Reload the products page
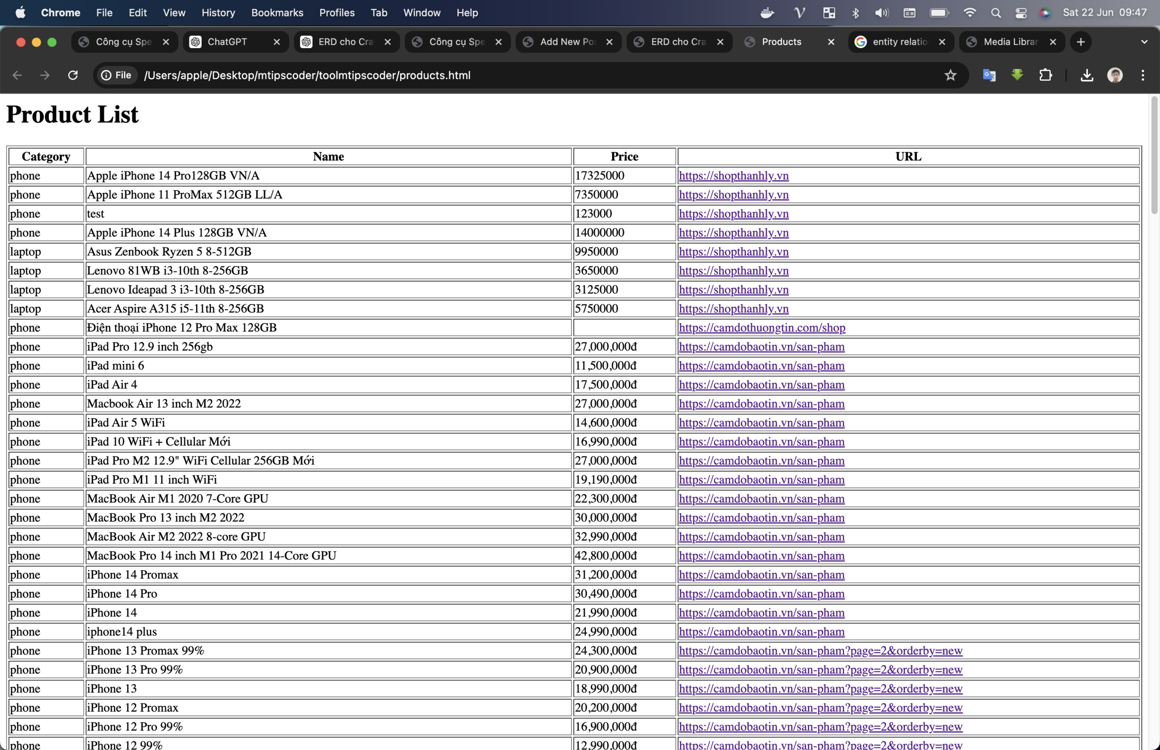The image size is (1160, 750). click(73, 75)
